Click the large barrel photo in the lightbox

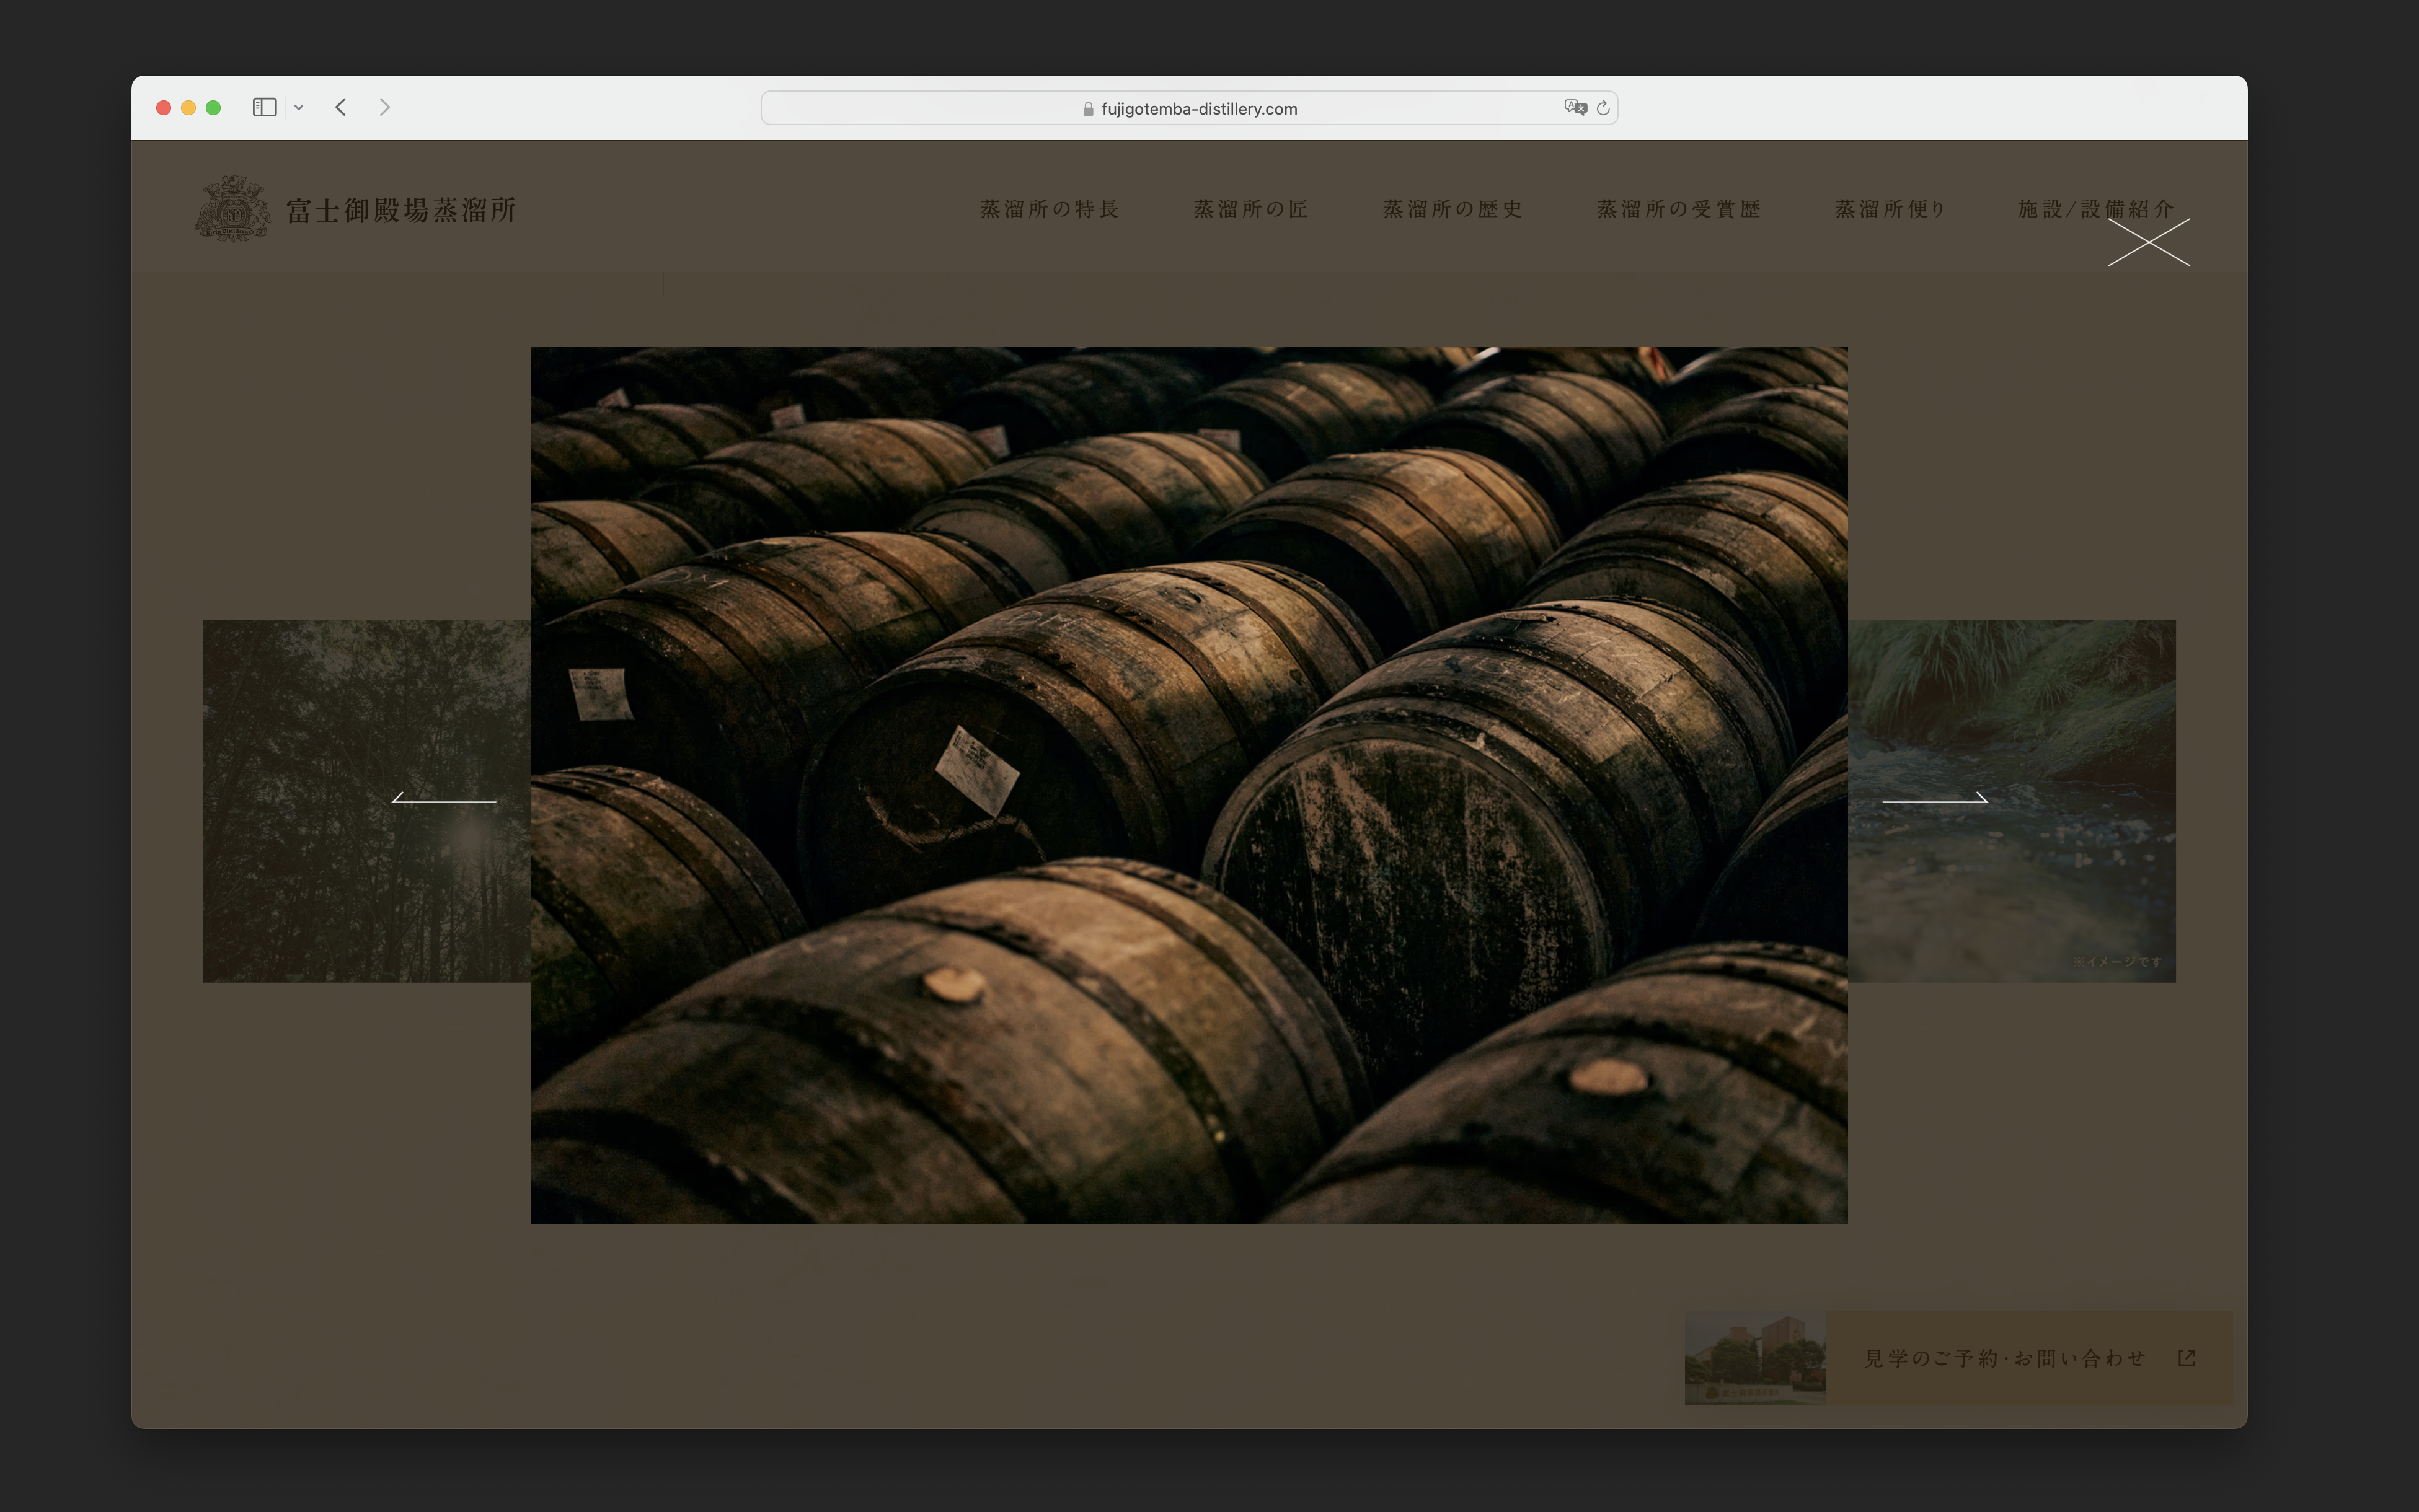[1190, 785]
